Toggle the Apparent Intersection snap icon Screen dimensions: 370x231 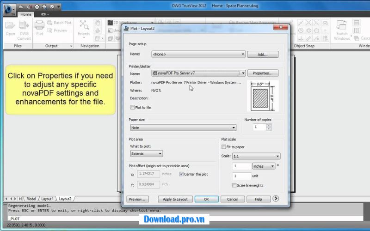point(316,23)
